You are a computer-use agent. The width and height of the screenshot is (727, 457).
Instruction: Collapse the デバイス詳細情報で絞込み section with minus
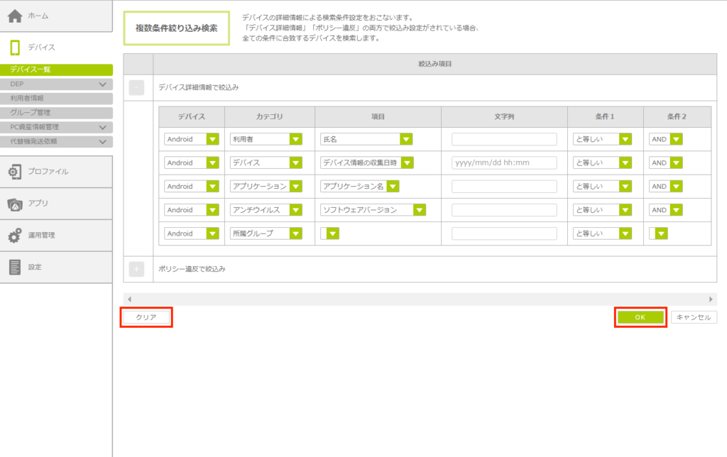(x=137, y=87)
